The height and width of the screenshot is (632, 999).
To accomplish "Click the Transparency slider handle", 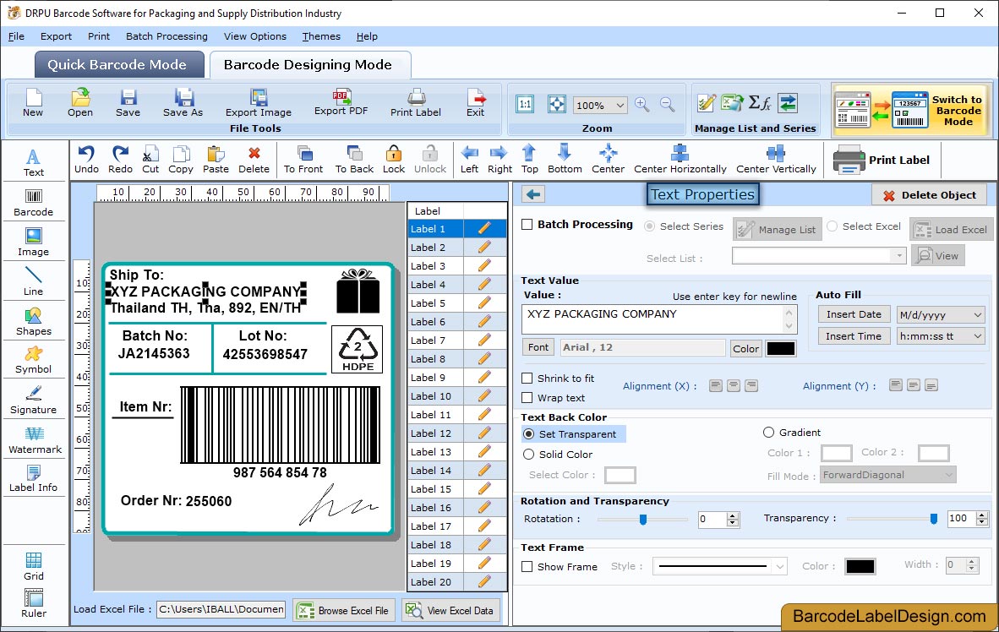I will [933, 519].
